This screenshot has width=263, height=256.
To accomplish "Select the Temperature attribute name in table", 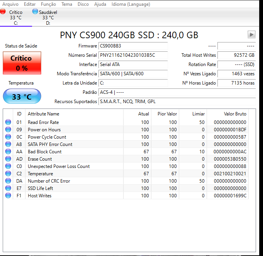I will [x=41, y=174].
